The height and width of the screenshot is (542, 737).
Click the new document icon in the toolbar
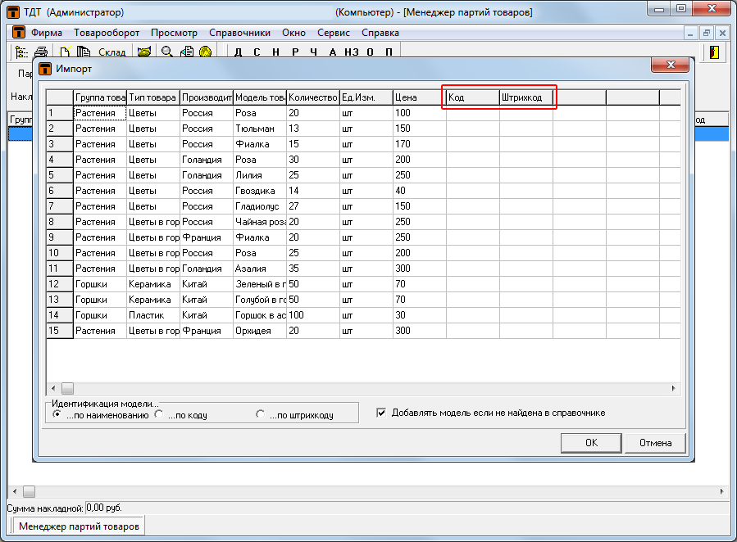pos(65,52)
